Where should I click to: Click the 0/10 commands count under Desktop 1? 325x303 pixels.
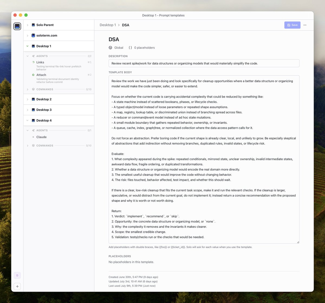pyautogui.click(x=89, y=89)
